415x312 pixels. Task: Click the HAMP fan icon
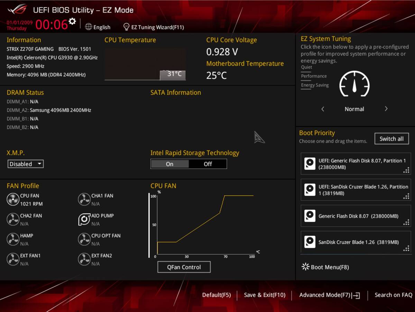[13, 239]
